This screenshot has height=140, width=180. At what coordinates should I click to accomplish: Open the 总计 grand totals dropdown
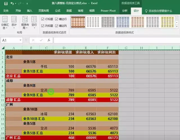[14, 23]
